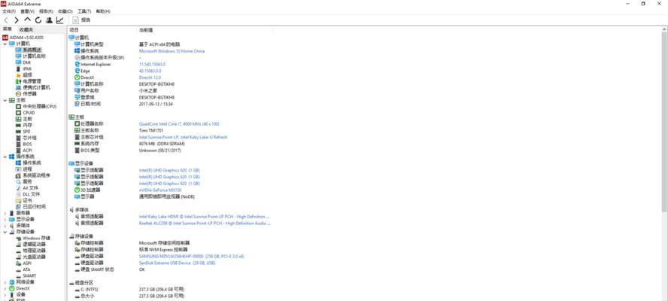Open the CPUID tree entry
The image size is (668, 301).
point(29,113)
